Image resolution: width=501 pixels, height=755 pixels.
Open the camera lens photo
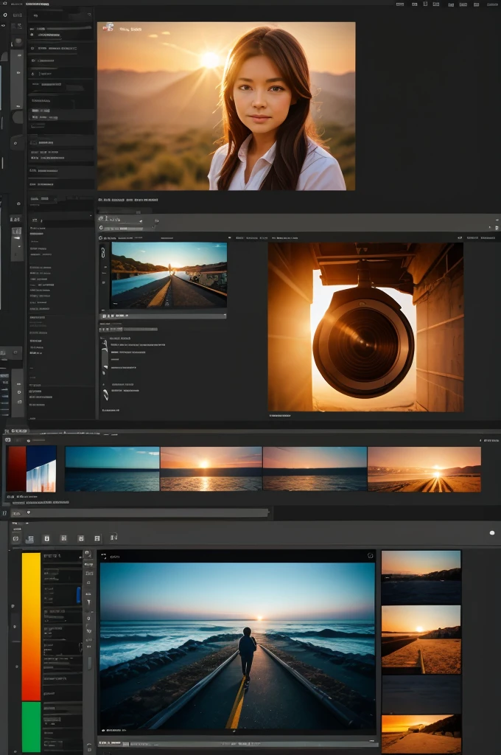click(x=365, y=327)
